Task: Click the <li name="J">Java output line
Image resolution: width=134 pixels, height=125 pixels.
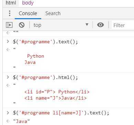Action: 55,98
